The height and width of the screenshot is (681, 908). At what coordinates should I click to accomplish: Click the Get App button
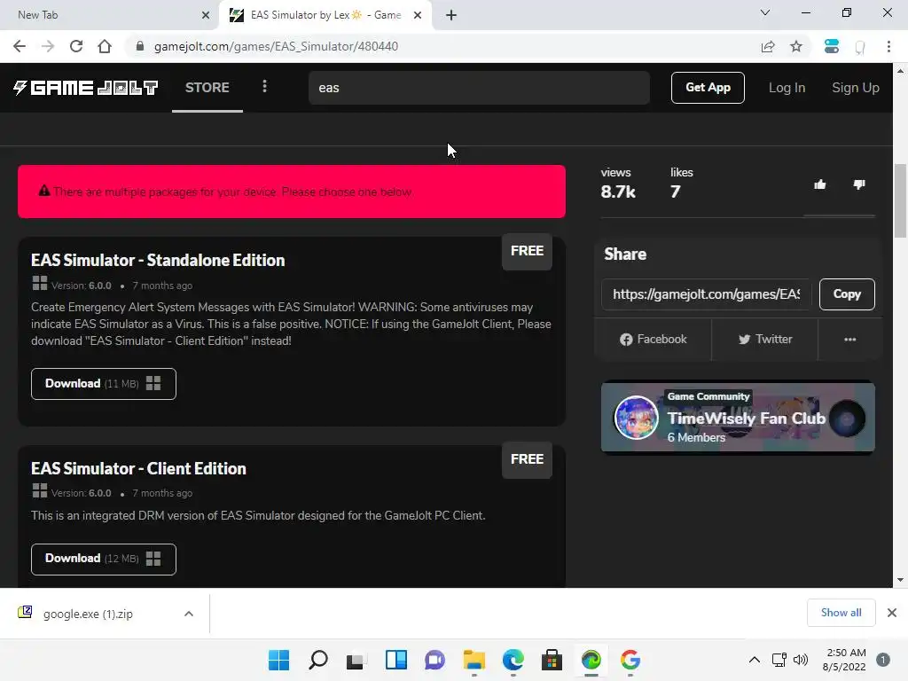click(x=708, y=88)
